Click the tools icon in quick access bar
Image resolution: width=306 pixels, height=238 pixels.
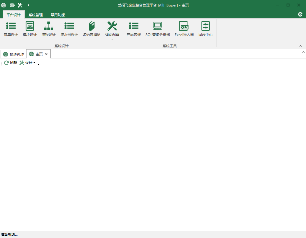click(20, 5)
